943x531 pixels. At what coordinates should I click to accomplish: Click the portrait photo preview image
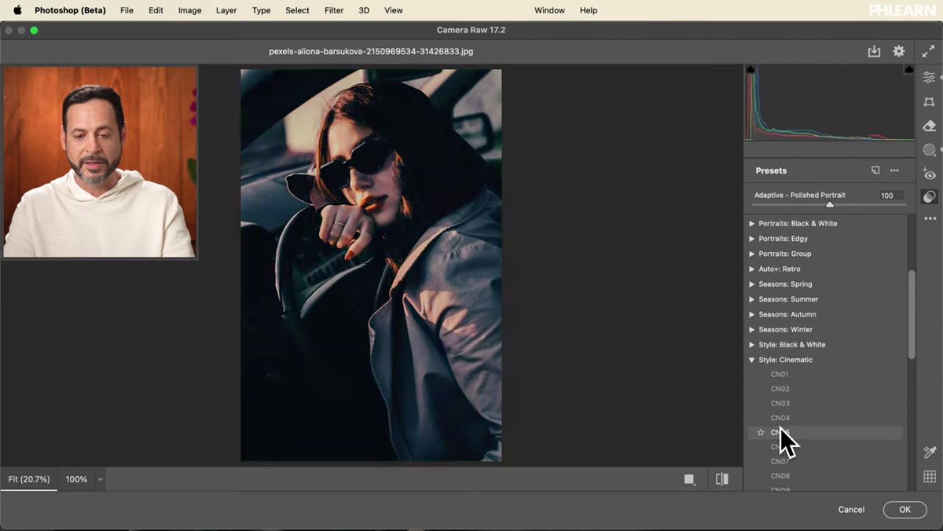[371, 265]
